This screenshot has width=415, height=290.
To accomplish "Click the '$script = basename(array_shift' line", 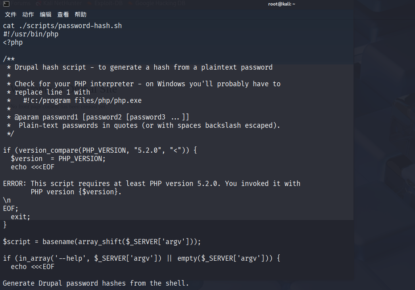I will pyautogui.click(x=102, y=242).
